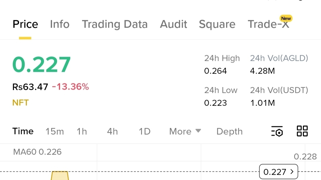
Task: Set chart interval to 1D
Action: (144, 131)
